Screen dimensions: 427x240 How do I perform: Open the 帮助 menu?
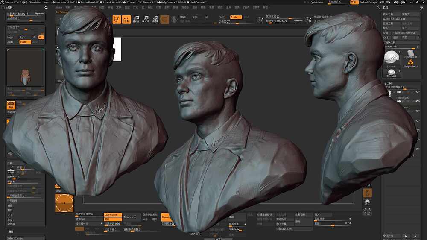pos(266,7)
